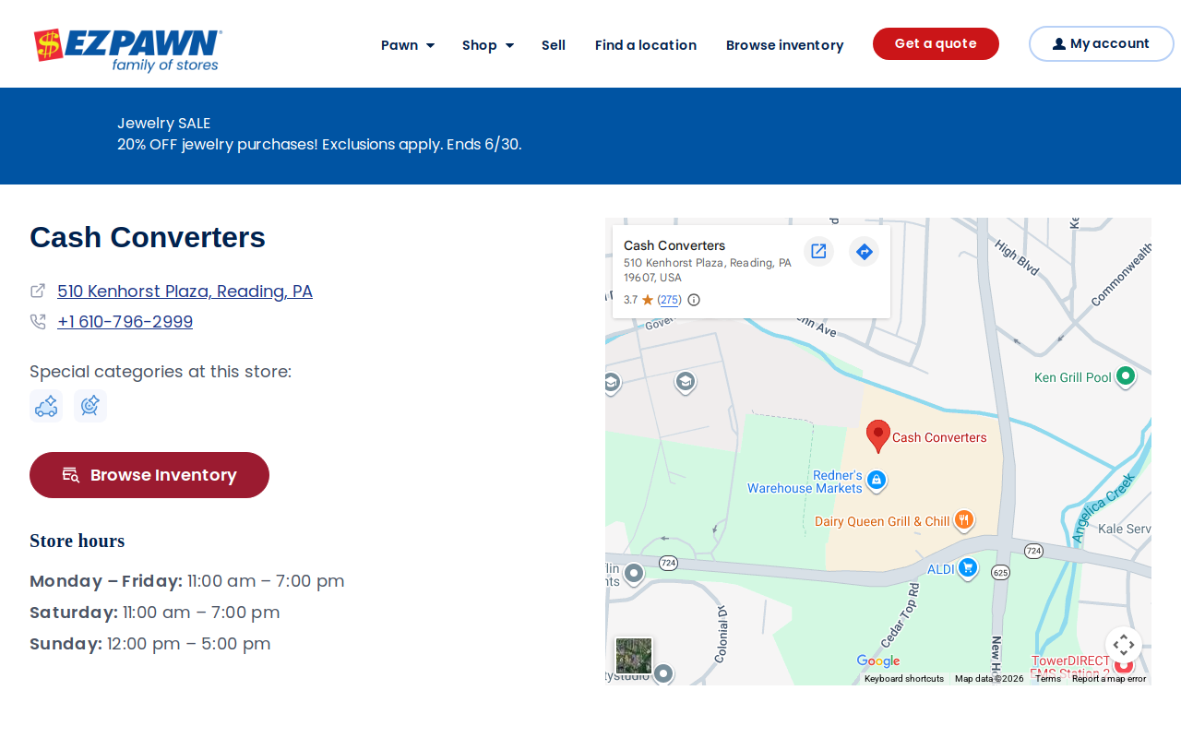Viewport: 1181px width, 738px height.
Task: Expand the Pawn dropdown menu
Action: tap(408, 45)
